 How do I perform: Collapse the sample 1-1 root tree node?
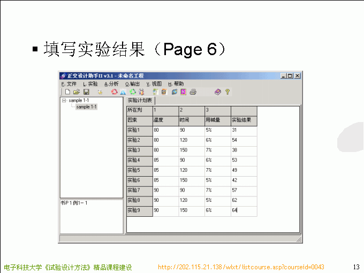coord(64,101)
